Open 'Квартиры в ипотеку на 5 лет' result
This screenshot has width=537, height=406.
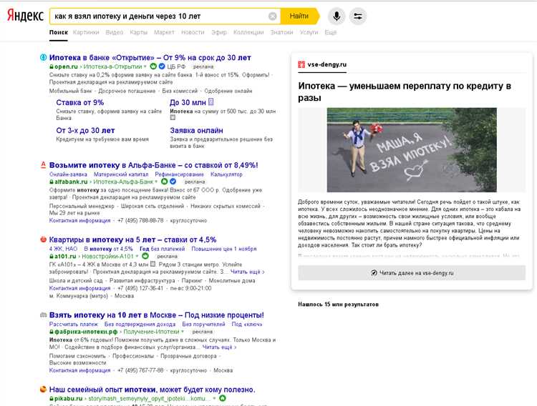click(x=132, y=239)
